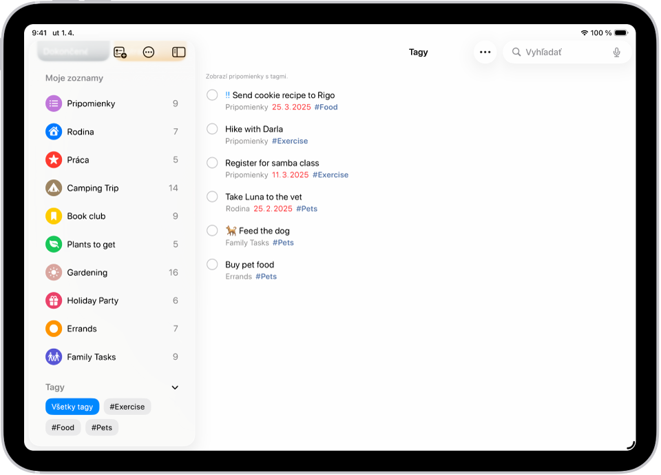The image size is (661, 475).
Task: Check off Buy pet food reminder
Action: [x=212, y=264]
